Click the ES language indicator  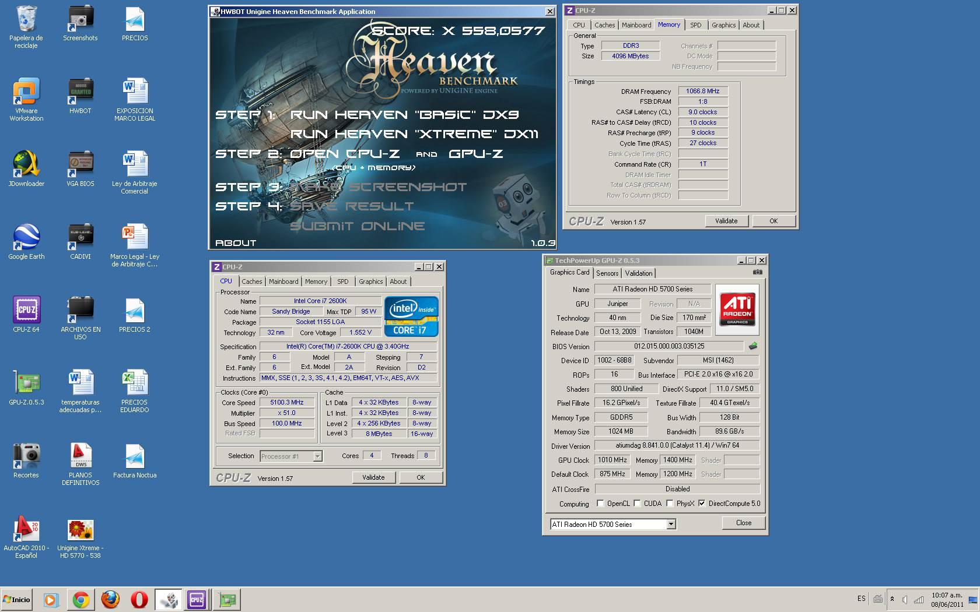tap(862, 599)
